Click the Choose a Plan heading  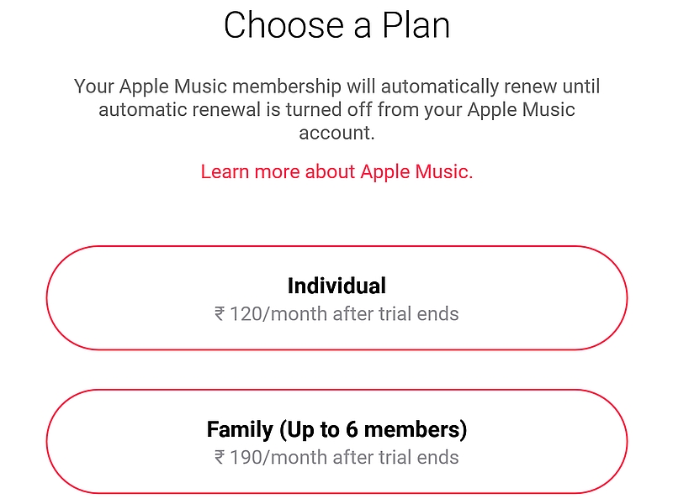336,25
